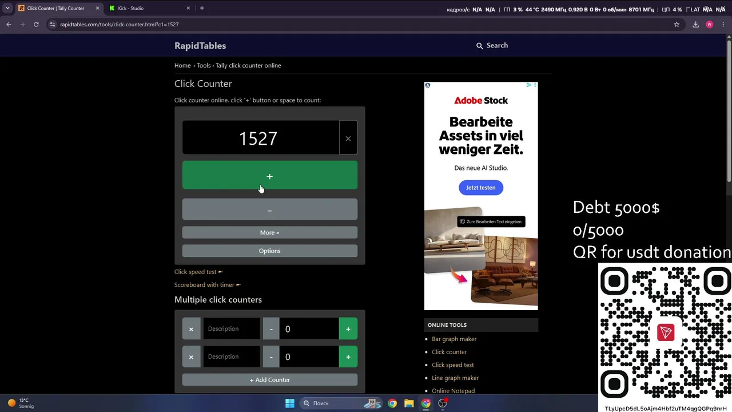Reload the current page
This screenshot has width=732, height=412.
pos(36,25)
